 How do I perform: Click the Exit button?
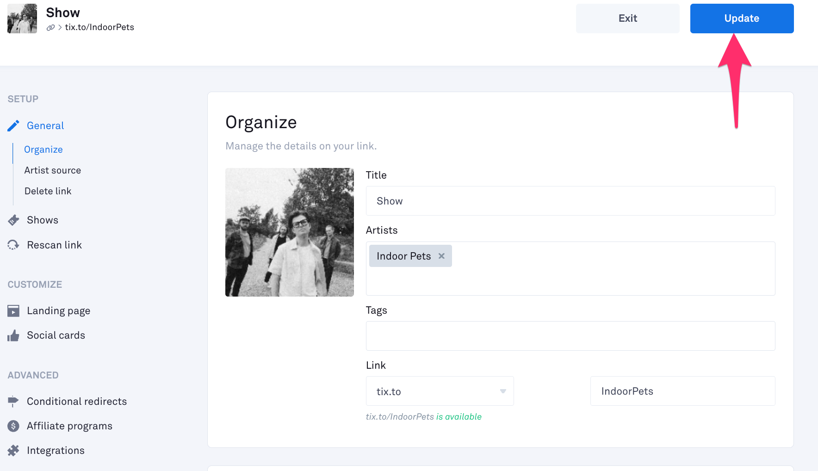pos(627,19)
